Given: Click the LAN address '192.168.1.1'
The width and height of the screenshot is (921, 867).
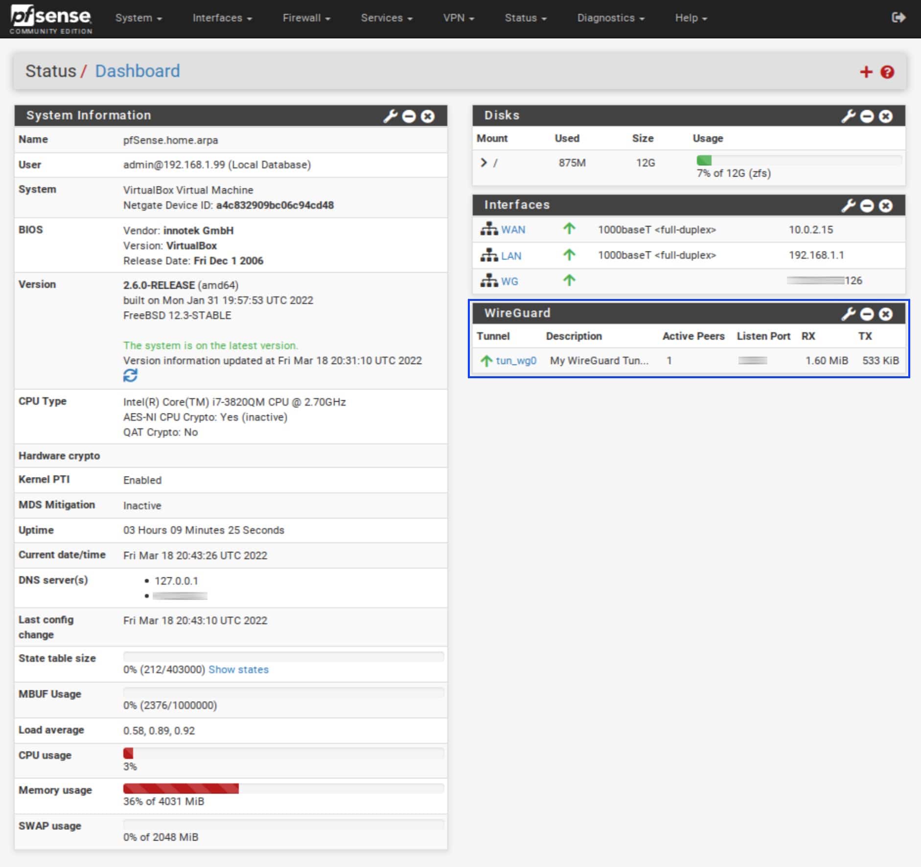Looking at the screenshot, I should (816, 255).
